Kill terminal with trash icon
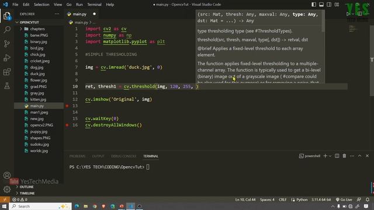 (344, 156)
